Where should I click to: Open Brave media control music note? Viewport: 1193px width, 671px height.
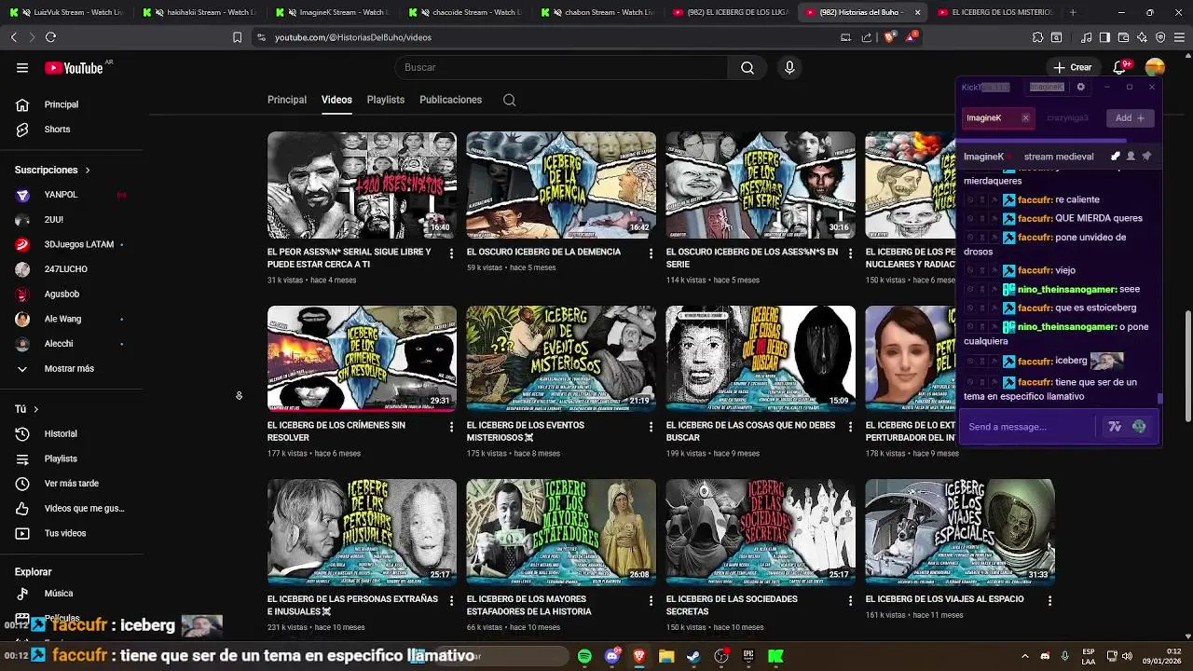click(1086, 37)
